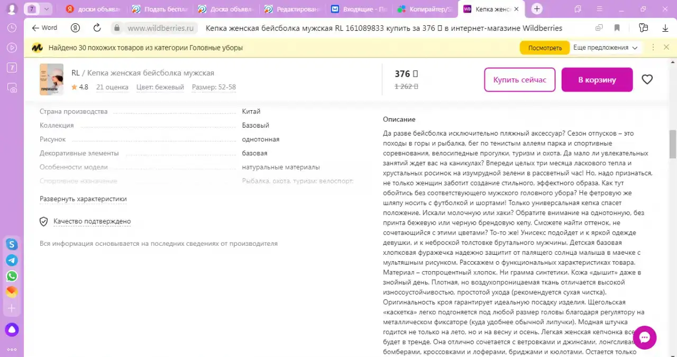Image resolution: width=677 pixels, height=357 pixels.
Task: Switch to the "доски объявле" tab
Action: click(94, 9)
